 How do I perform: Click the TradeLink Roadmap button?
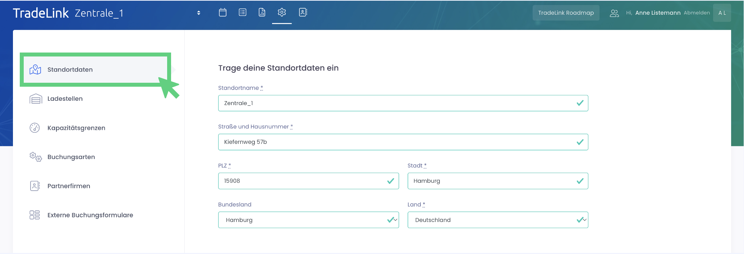[566, 13]
